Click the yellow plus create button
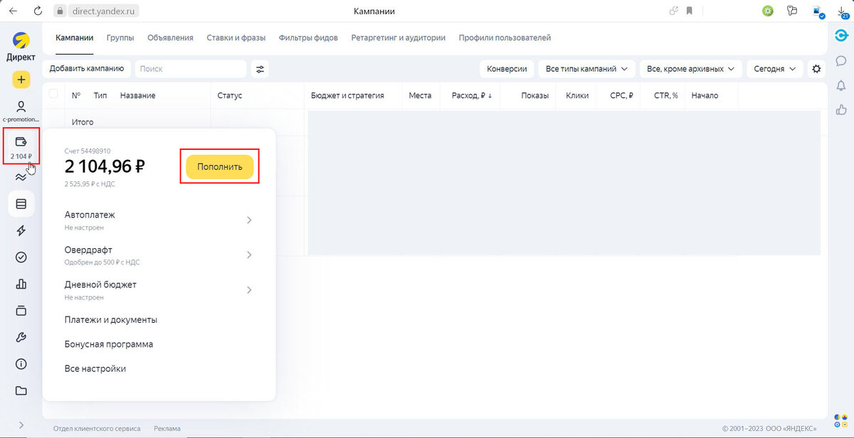This screenshot has height=438, width=854. pyautogui.click(x=21, y=79)
